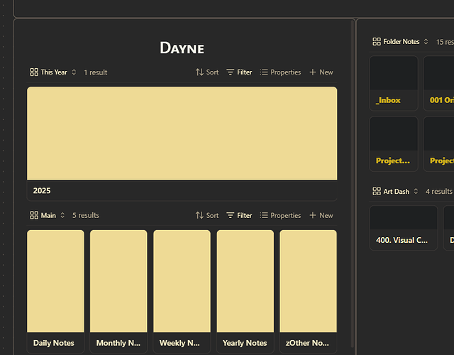Click the plus New button in This Year toolbar
Image resolution: width=454 pixels, height=355 pixels.
pyautogui.click(x=321, y=72)
